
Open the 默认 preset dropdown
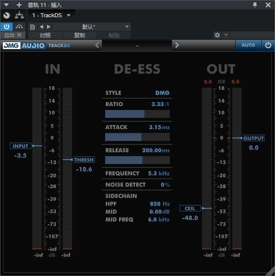coord(91,27)
